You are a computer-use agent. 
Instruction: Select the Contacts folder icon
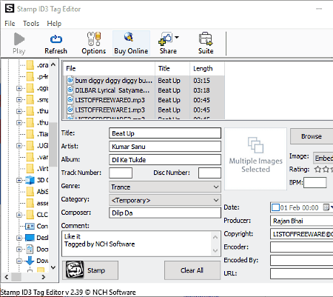coord(30,226)
